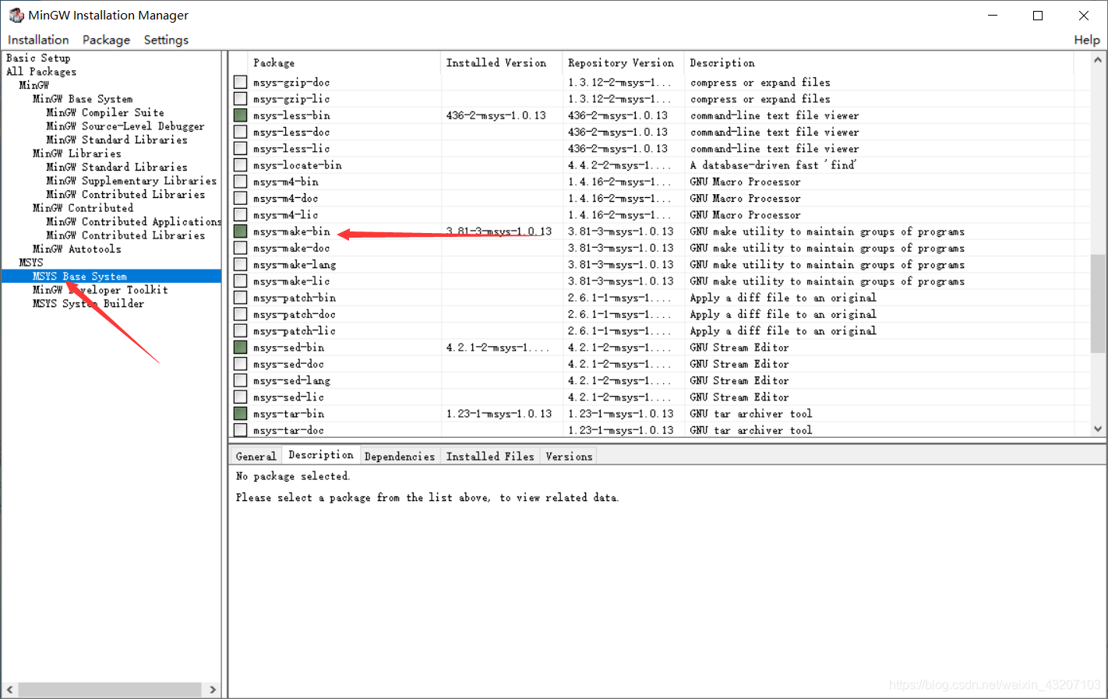Click the package list vertical scrollbar thumb
The height and width of the screenshot is (699, 1108).
[1098, 303]
